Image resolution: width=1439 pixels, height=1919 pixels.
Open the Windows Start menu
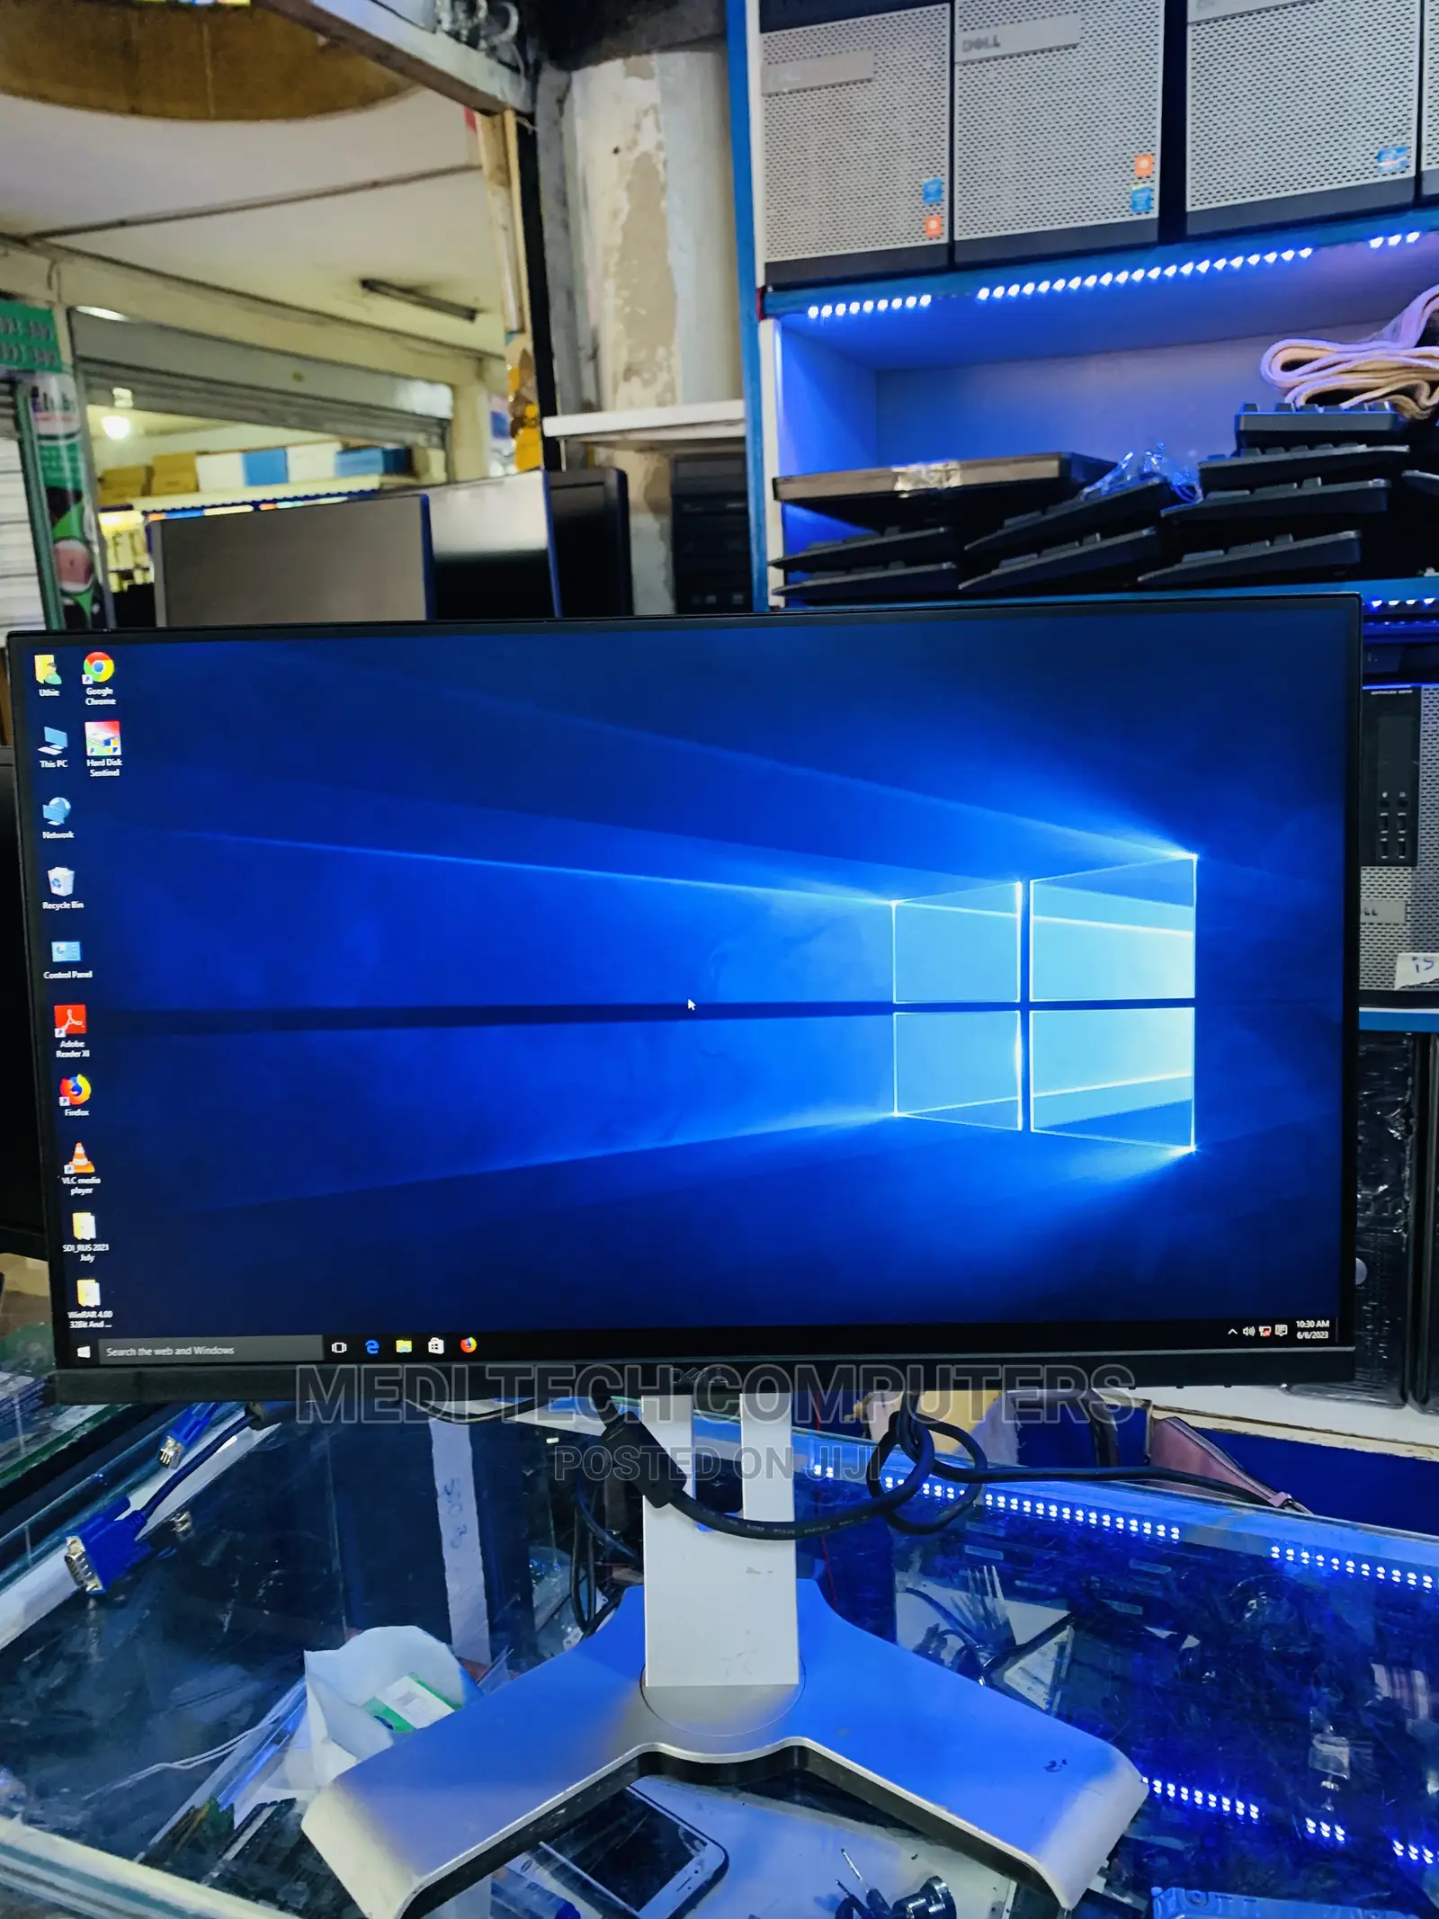(84, 1352)
